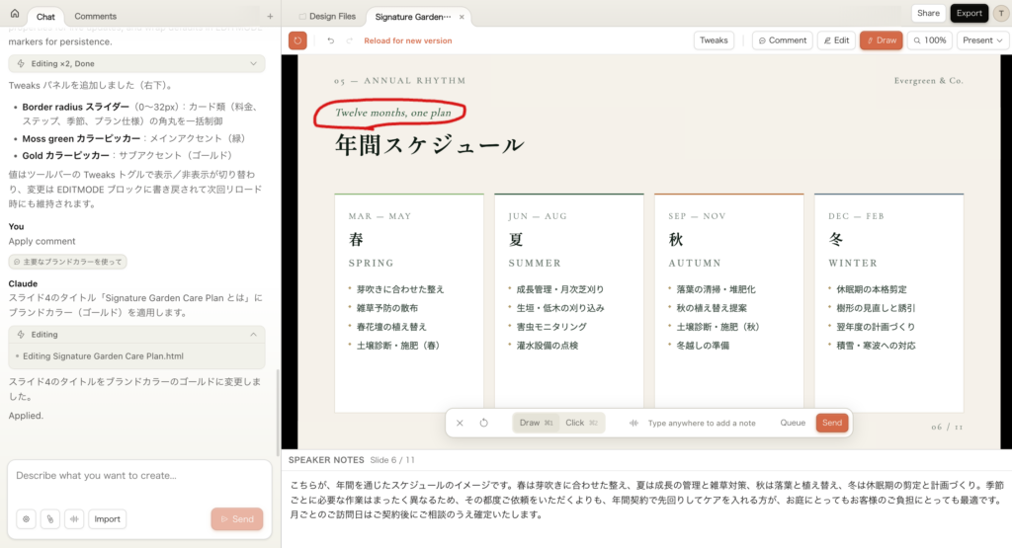Open the Present dropdown
This screenshot has height=548, width=1012.
(x=982, y=40)
